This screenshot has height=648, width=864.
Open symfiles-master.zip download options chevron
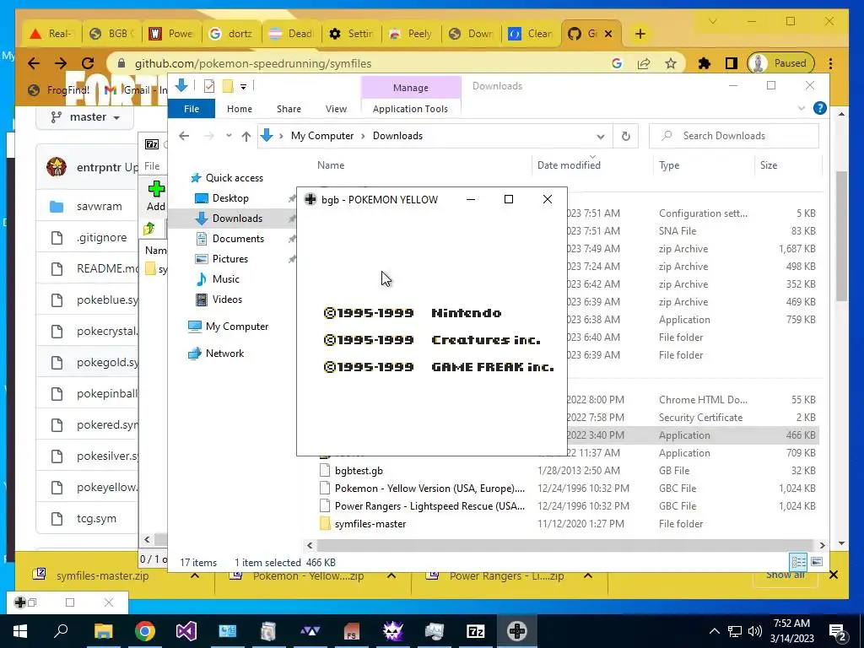point(195,575)
